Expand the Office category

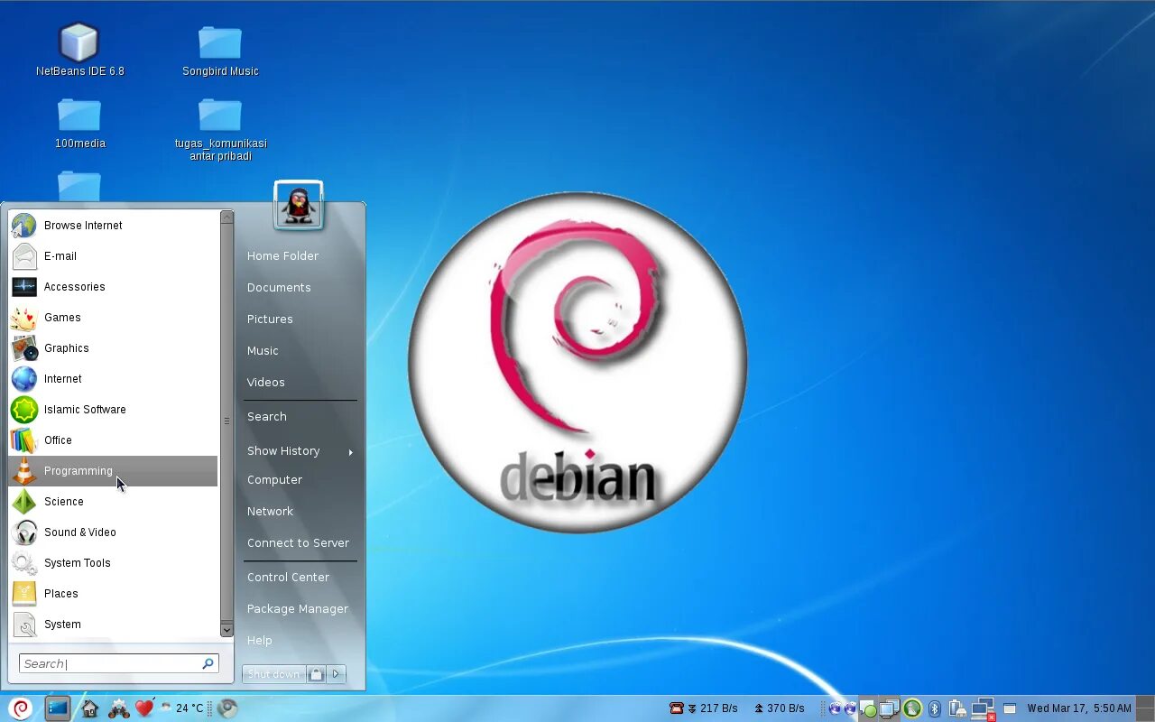coord(113,440)
